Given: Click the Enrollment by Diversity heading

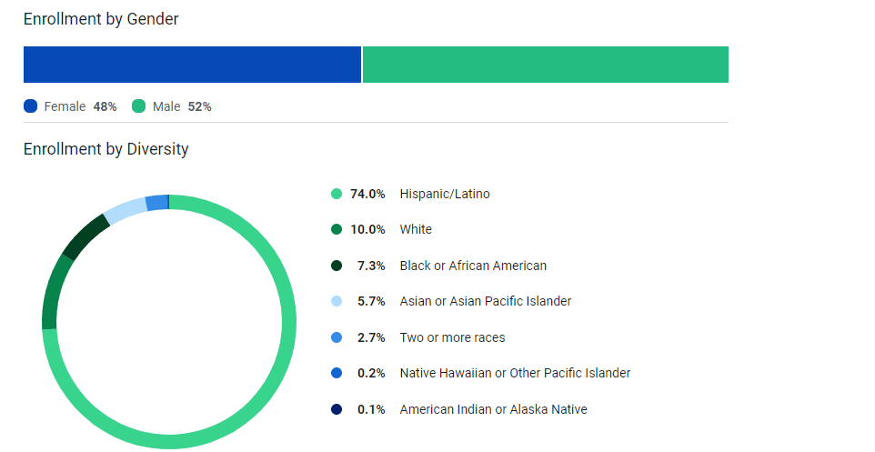Looking at the screenshot, I should 106,149.
